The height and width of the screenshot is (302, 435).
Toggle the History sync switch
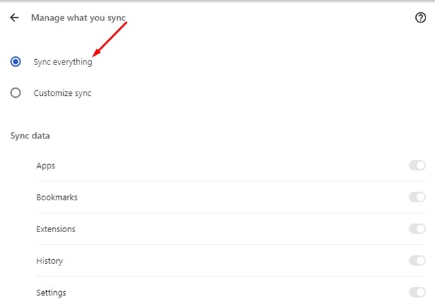point(417,261)
